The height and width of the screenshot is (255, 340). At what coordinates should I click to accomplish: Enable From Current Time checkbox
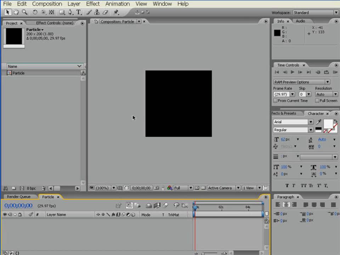tap(276, 101)
